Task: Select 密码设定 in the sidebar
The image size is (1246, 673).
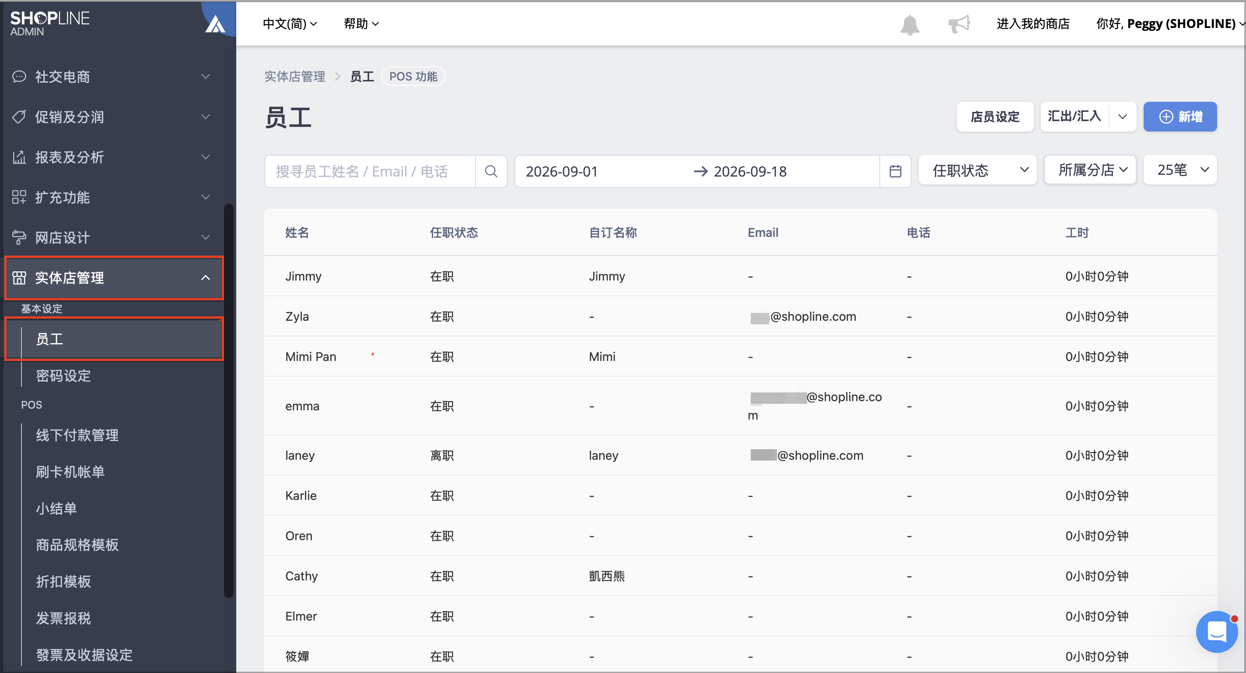Action: pos(63,375)
